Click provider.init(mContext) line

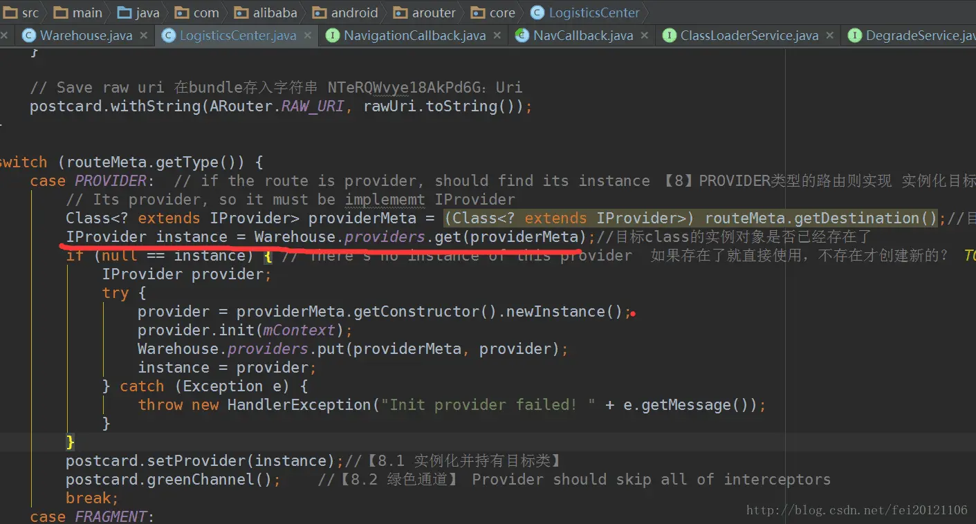tap(245, 330)
